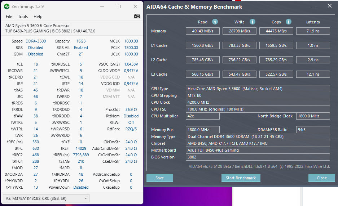Click the tRFC value 630
The height and width of the screenshot is (206, 338).
pyautogui.click(x=36, y=148)
